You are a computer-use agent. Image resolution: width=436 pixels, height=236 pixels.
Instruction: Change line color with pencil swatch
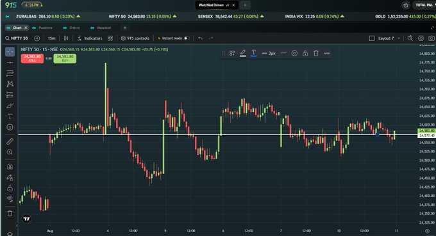click(243, 53)
